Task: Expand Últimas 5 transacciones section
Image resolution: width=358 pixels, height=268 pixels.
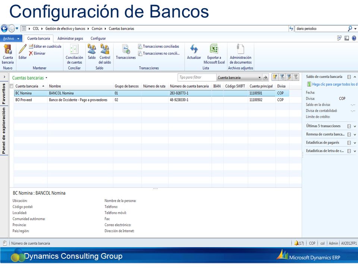Action: coord(355,126)
